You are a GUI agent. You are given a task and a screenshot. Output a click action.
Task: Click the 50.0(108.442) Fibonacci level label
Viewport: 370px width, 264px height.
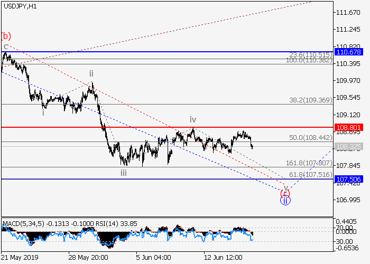pos(309,137)
